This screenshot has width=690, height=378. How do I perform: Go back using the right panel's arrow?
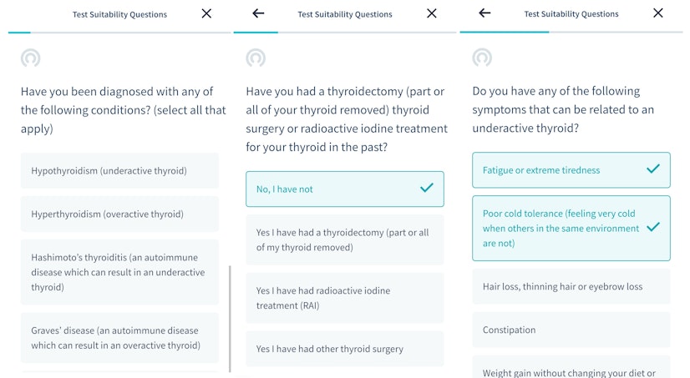pyautogui.click(x=485, y=13)
